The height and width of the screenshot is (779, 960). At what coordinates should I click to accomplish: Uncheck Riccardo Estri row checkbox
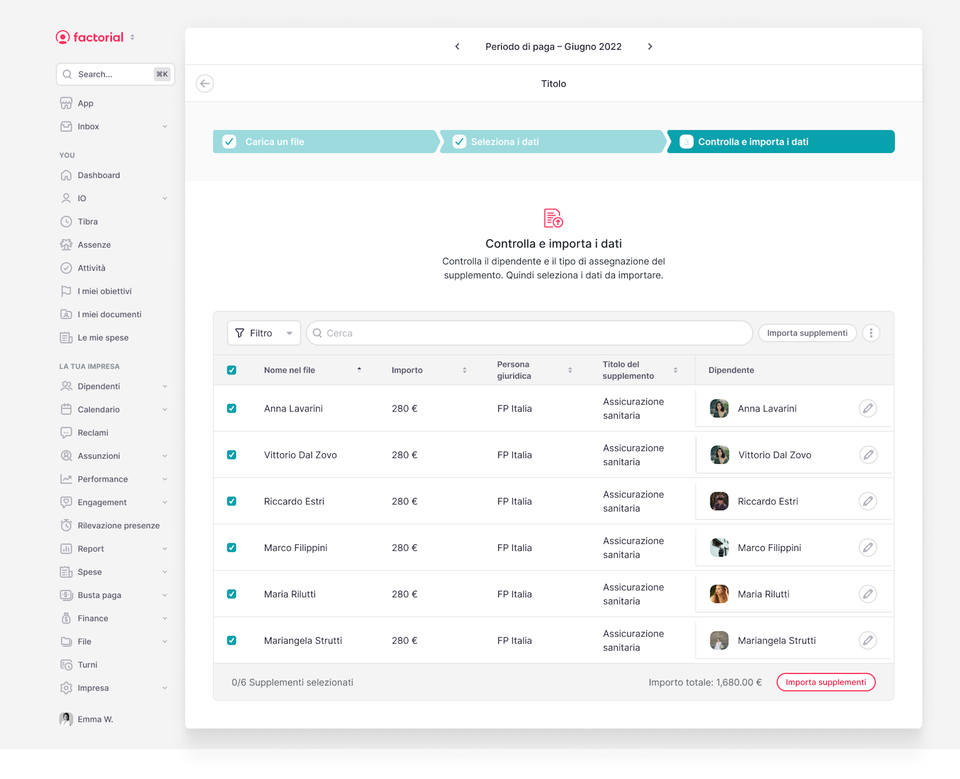click(x=232, y=501)
